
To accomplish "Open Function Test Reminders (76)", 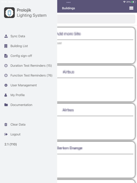I will (x=31, y=75).
